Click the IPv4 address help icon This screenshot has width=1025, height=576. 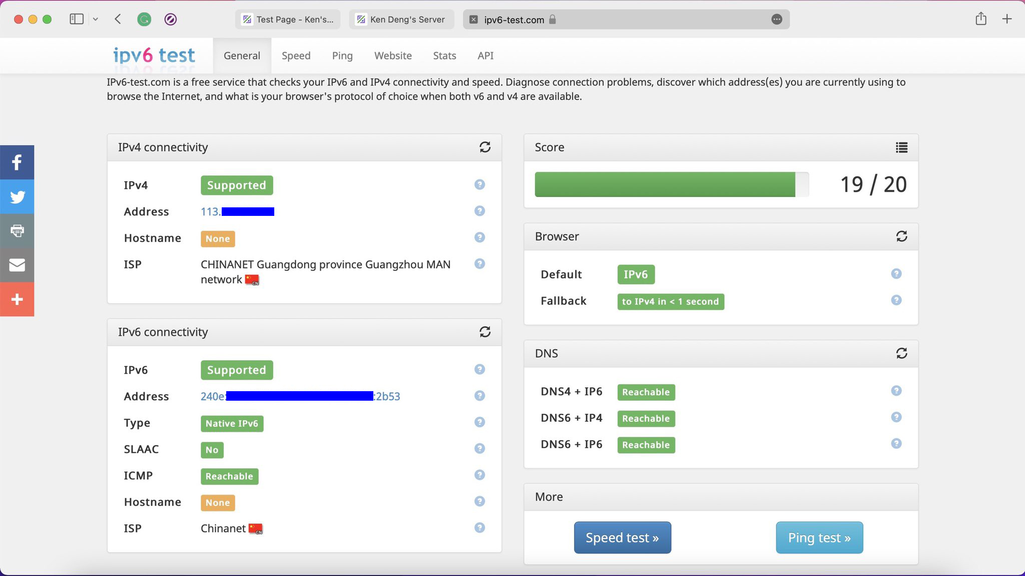tap(479, 210)
